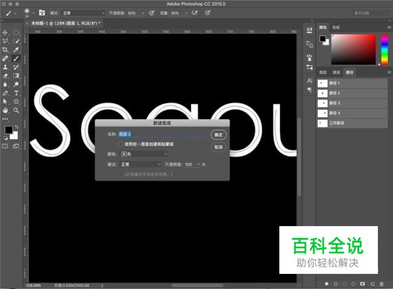
Task: Select the Quick Selection tool
Action: 16,41
